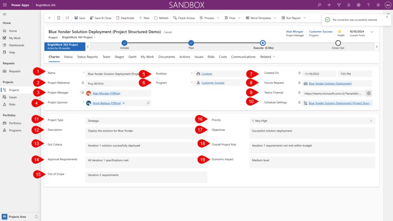Switch to the Gantt tab
The image size is (393, 221).
[x=132, y=57]
